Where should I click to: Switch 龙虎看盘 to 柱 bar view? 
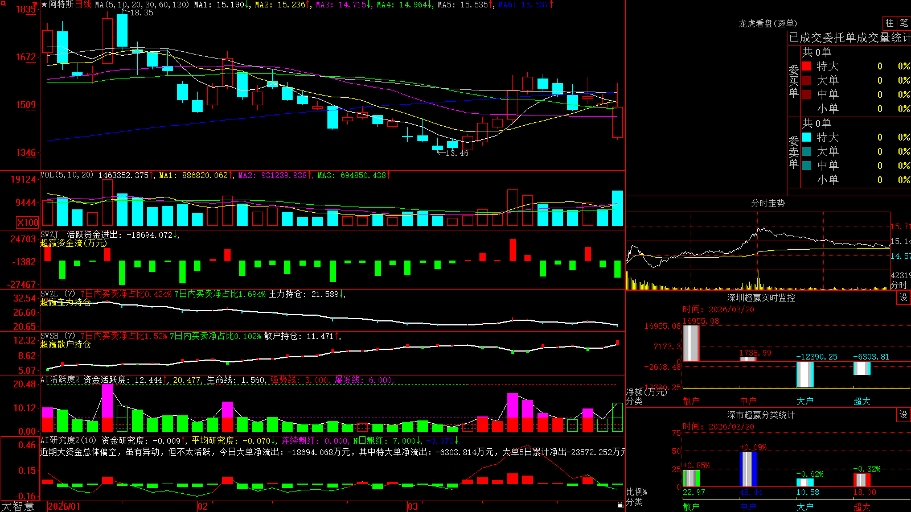coord(889,23)
